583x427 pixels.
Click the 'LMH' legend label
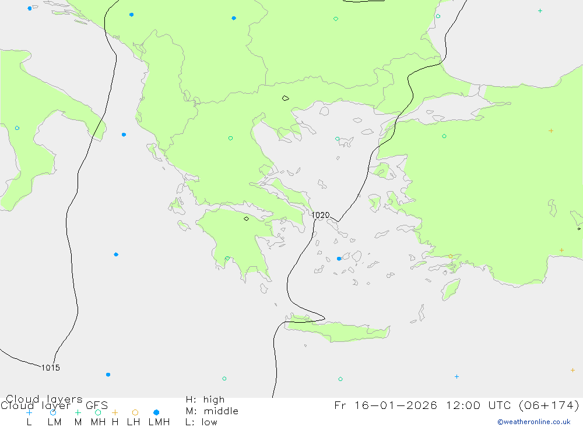pos(159,422)
